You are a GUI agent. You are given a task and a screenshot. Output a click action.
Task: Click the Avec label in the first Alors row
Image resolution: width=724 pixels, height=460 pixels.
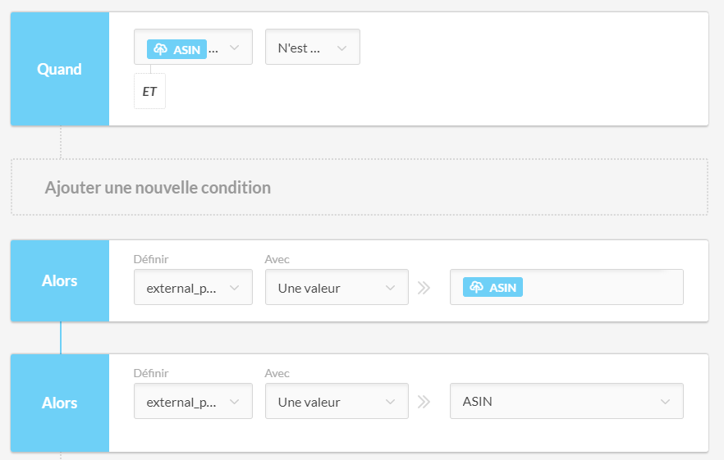277,260
